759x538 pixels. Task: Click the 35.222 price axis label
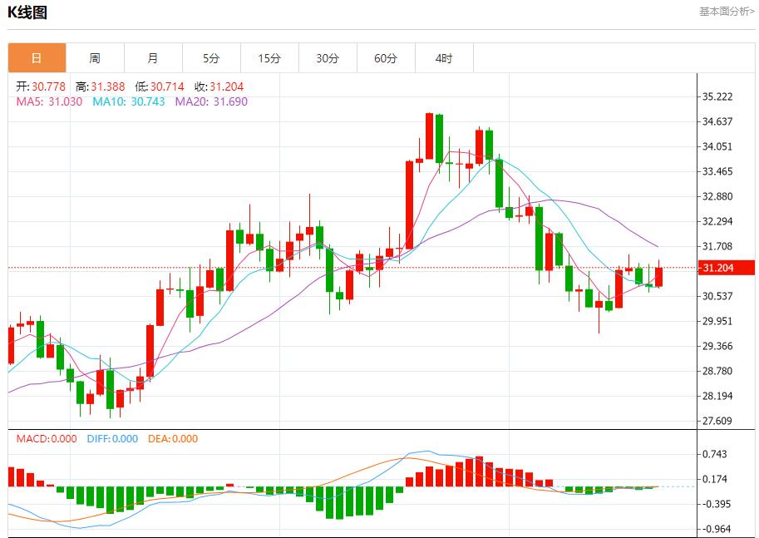(x=717, y=96)
